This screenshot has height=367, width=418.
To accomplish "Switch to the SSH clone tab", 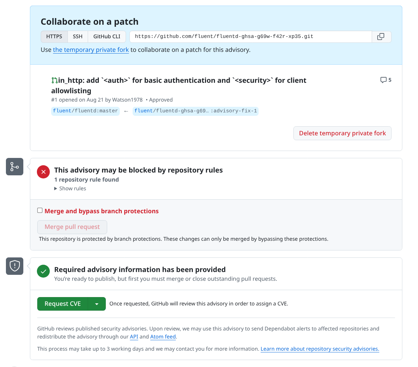I will tap(78, 37).
